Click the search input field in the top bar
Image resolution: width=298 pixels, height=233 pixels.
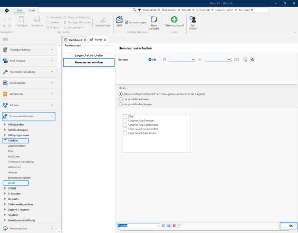[x=86, y=10]
